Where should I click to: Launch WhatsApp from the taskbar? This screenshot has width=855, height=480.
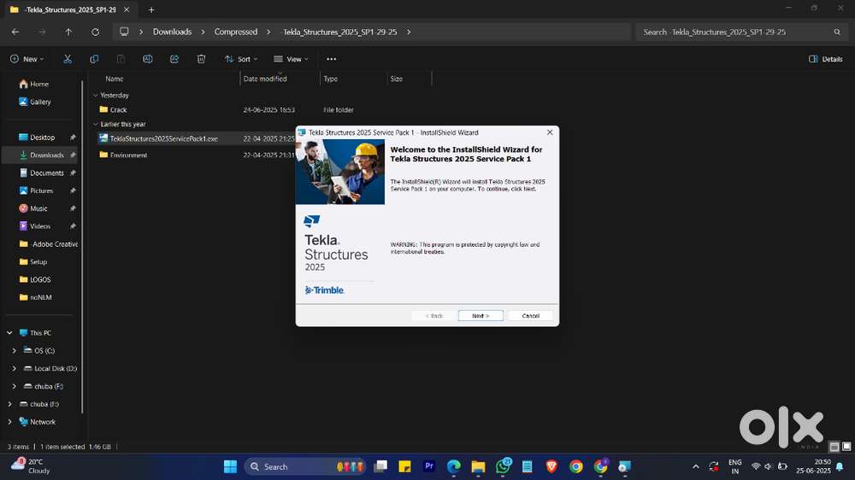(503, 466)
